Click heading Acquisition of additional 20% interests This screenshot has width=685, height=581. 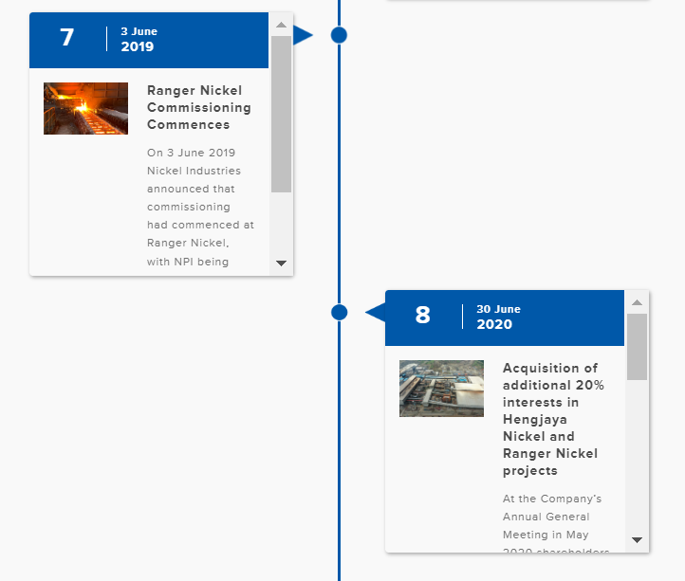click(x=553, y=419)
